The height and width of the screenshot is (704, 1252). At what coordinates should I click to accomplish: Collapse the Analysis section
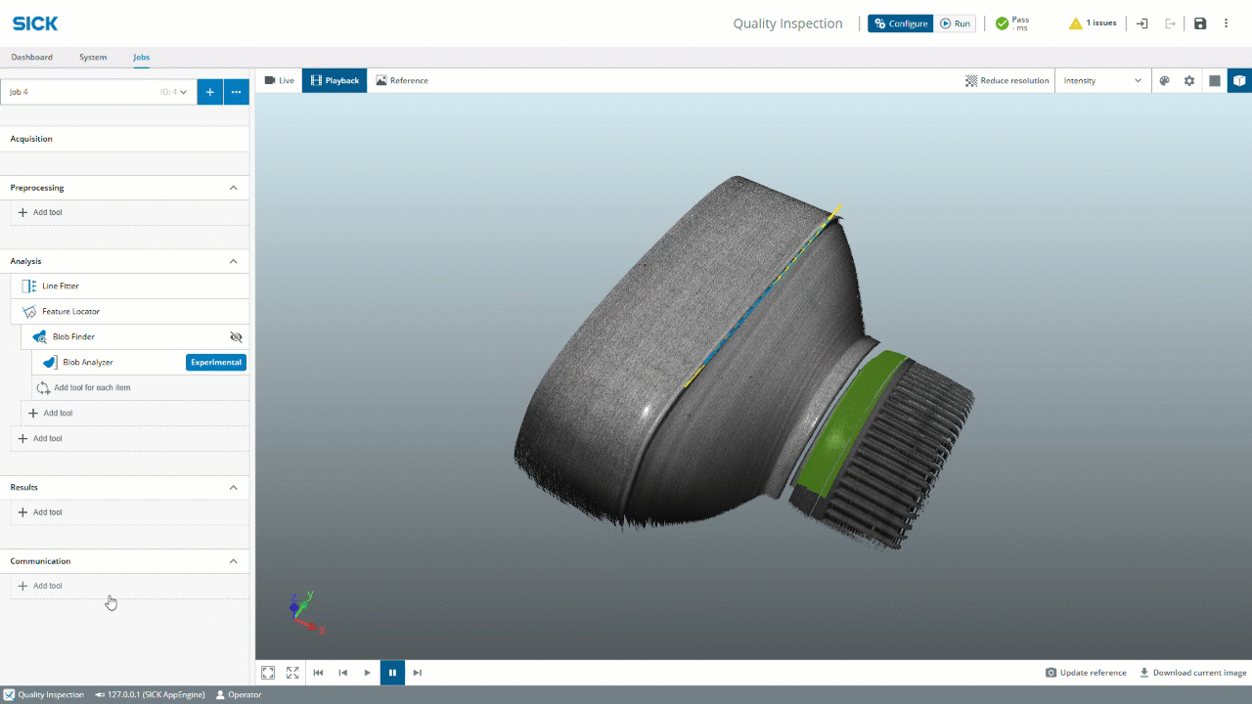[x=233, y=261]
